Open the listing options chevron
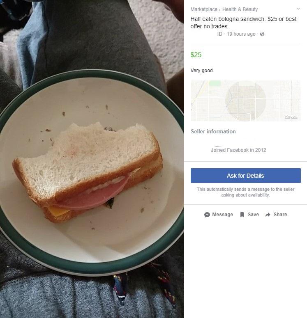The image size is (307, 318). [298, 9]
